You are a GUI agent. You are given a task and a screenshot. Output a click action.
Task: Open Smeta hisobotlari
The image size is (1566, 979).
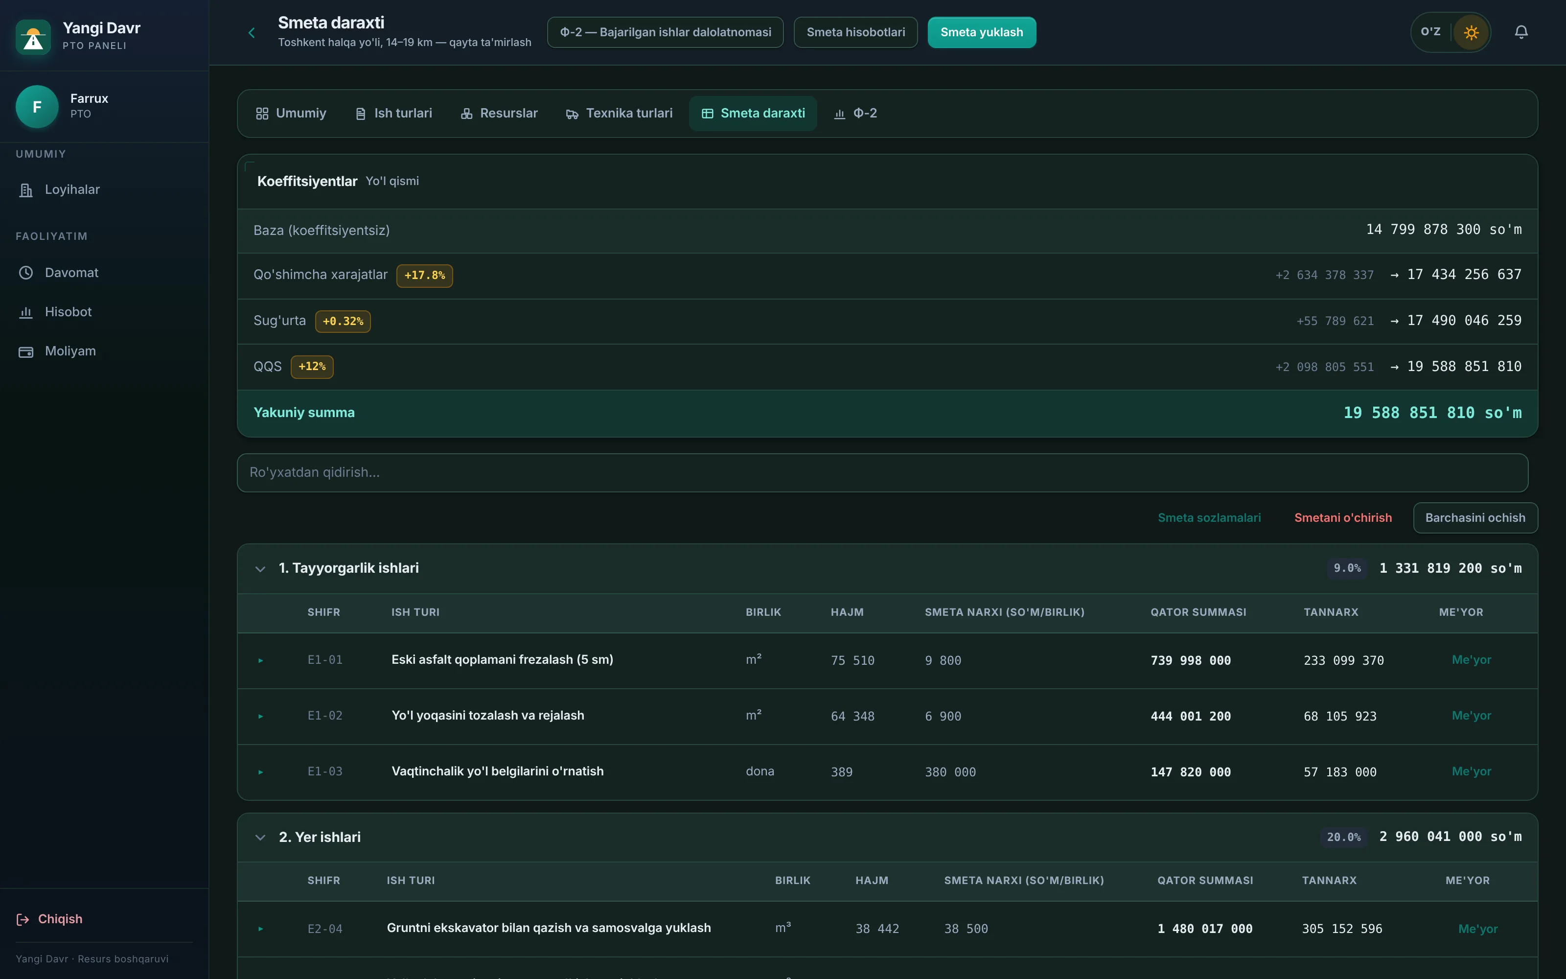[855, 32]
